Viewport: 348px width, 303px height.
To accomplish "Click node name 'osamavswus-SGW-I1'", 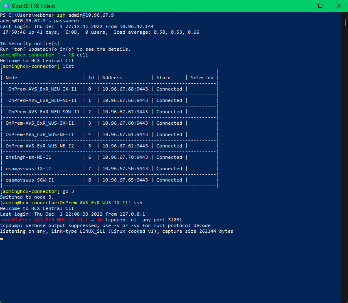I will 30,180.
